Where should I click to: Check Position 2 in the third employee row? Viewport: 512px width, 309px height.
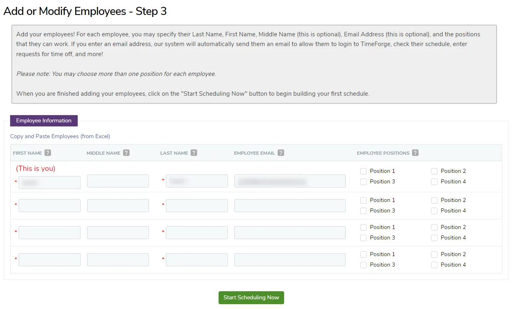(x=434, y=227)
